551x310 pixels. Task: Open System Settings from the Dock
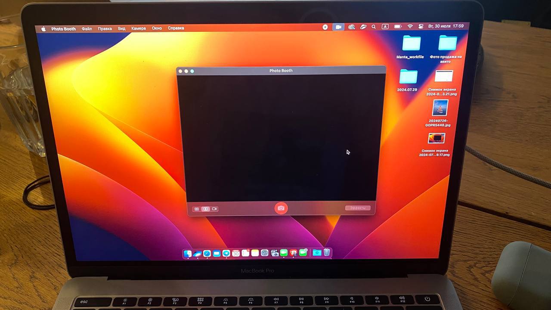[265, 253]
